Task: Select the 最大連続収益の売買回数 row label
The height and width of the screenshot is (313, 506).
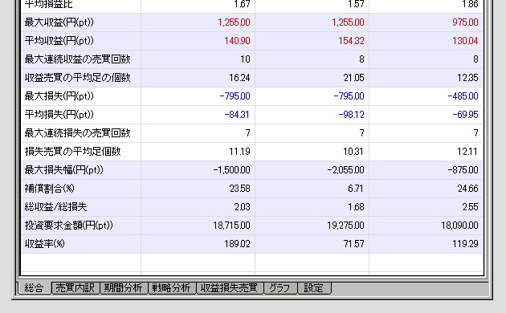Action: tap(77, 59)
